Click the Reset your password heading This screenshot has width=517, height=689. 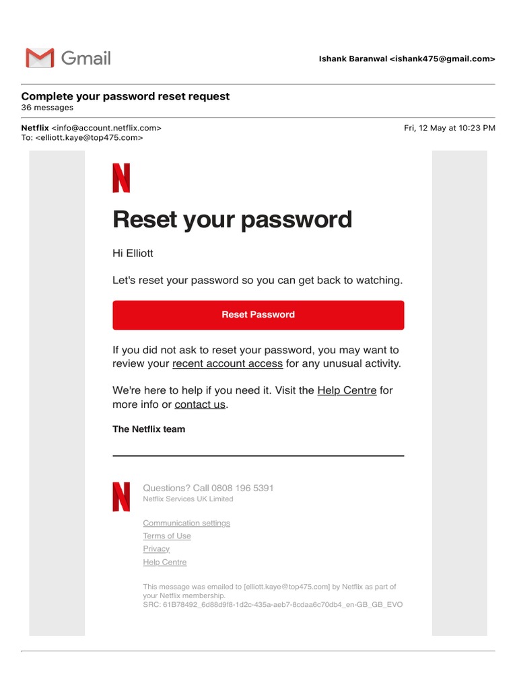232,219
